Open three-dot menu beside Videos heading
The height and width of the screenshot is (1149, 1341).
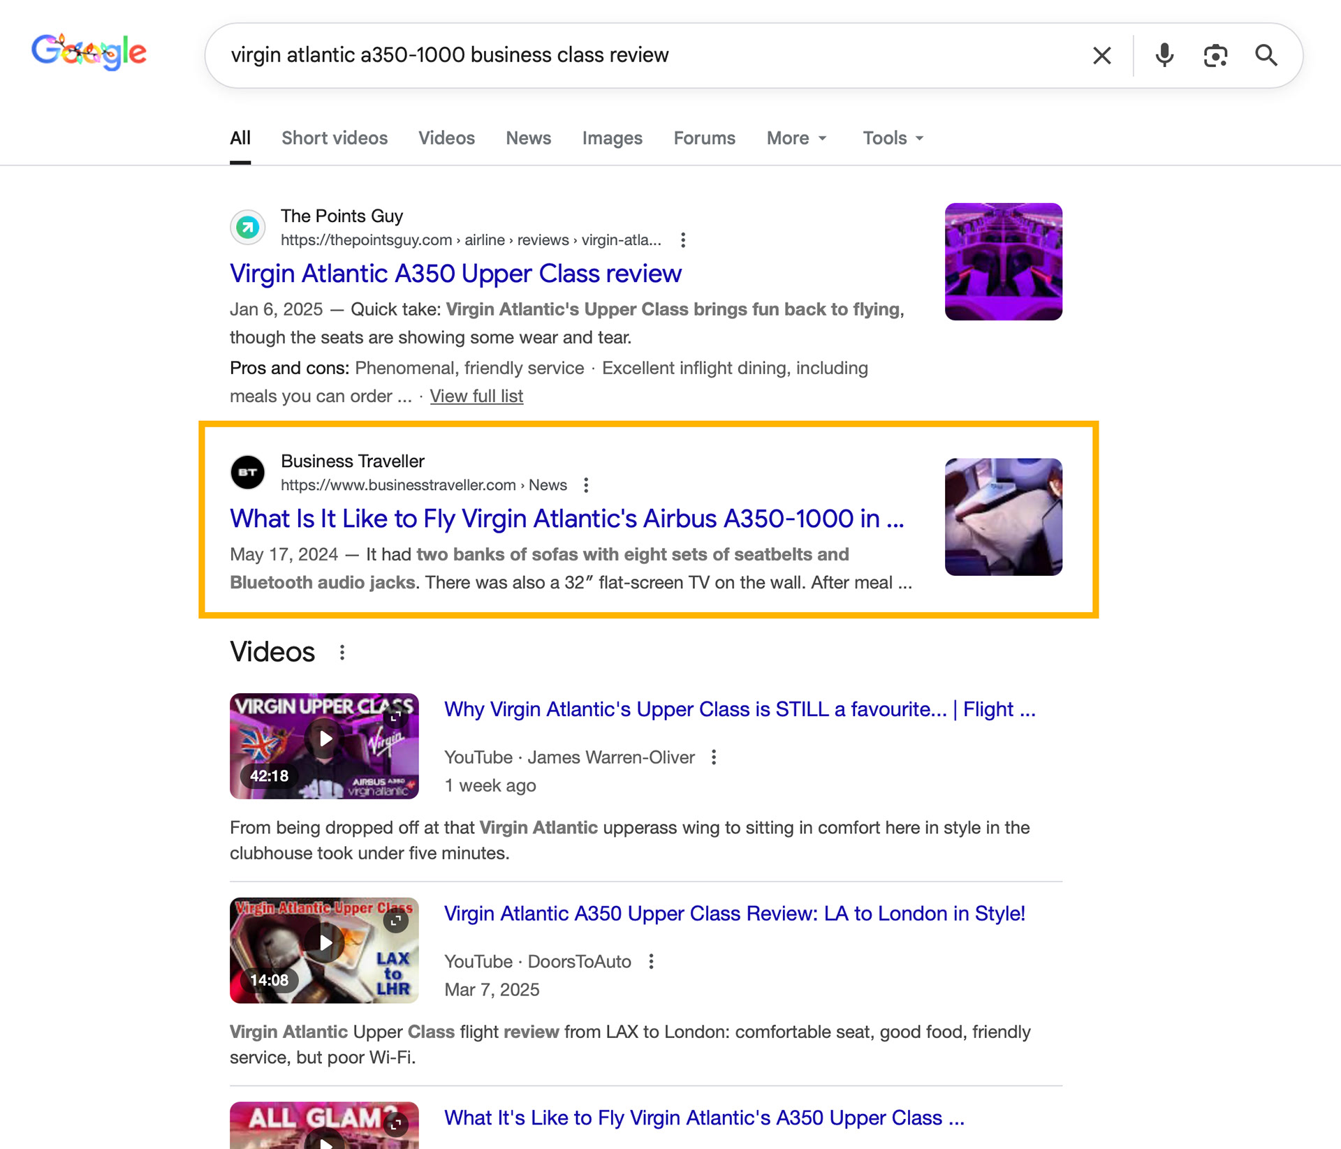(x=342, y=652)
